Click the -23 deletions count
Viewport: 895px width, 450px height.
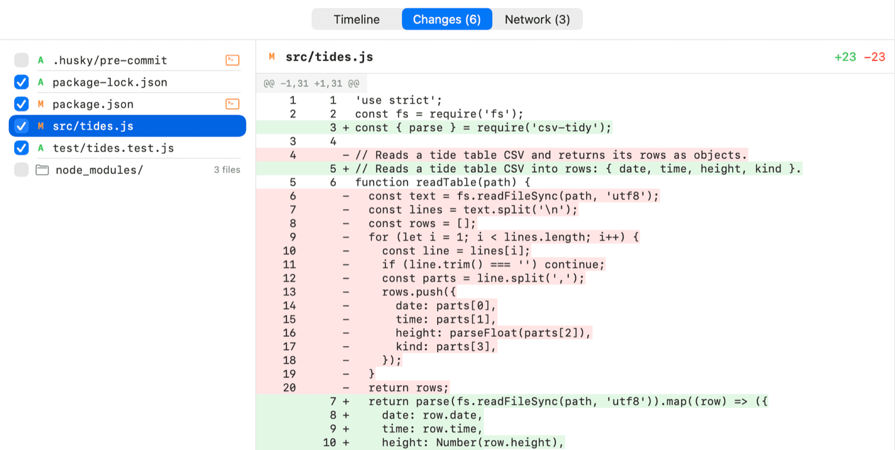click(x=874, y=57)
